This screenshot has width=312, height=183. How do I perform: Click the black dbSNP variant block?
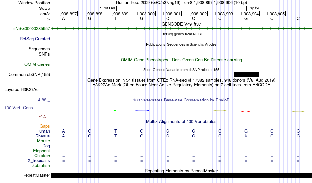246,74
